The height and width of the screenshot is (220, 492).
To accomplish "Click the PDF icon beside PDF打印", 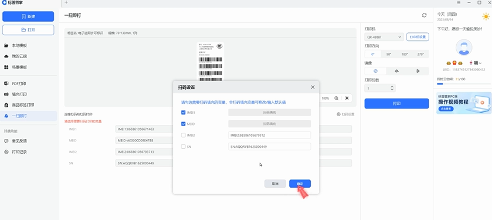I will [x=6, y=84].
